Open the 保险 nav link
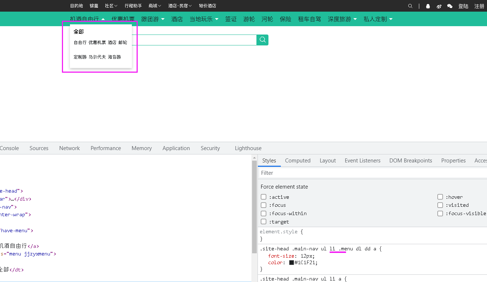Screen dimensions: 487x282 point(286,19)
